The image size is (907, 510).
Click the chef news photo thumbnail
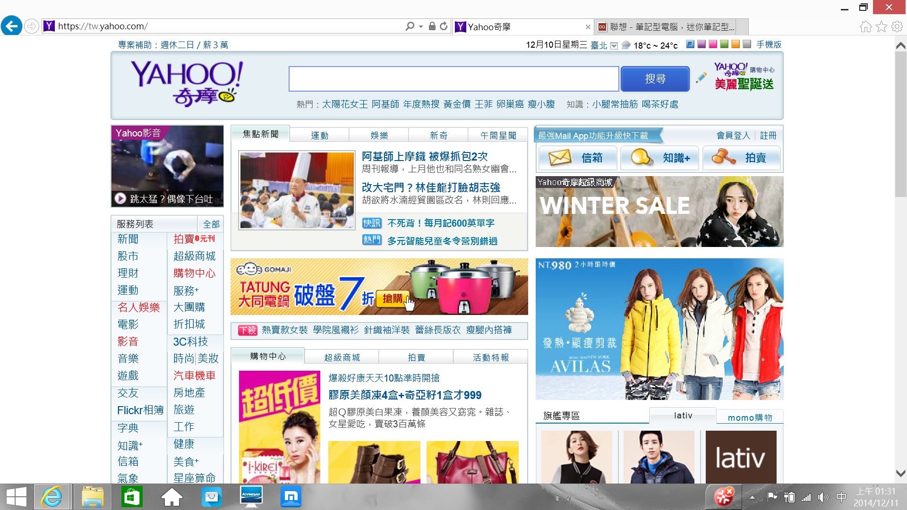[297, 190]
